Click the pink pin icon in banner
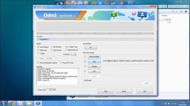The image size is (190, 106). pos(134,14)
